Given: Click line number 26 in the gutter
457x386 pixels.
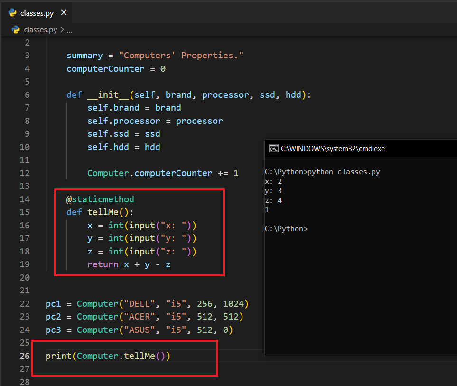Looking at the screenshot, I should coord(24,356).
